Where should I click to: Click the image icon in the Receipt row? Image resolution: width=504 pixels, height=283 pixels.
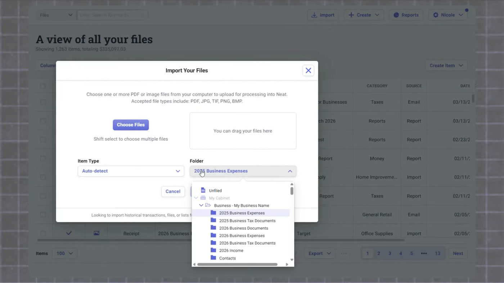96,233
